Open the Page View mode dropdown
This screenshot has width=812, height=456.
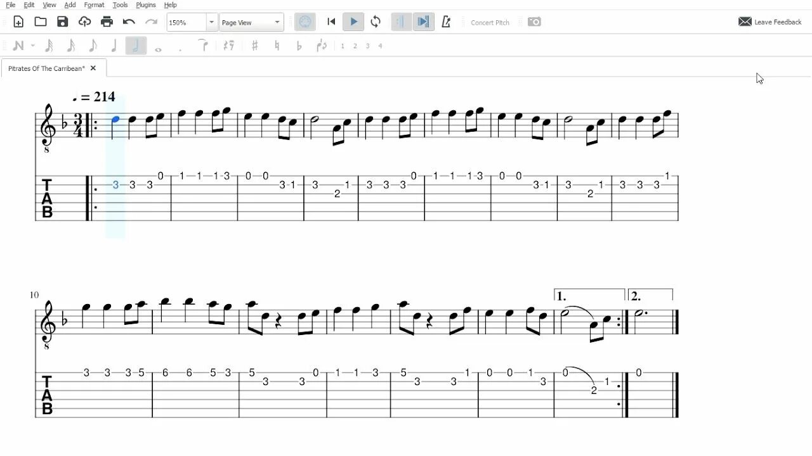251,22
